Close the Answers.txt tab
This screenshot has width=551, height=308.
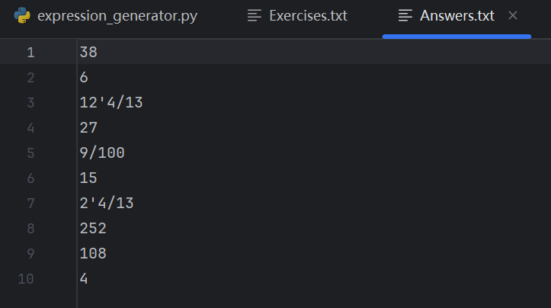coord(513,15)
